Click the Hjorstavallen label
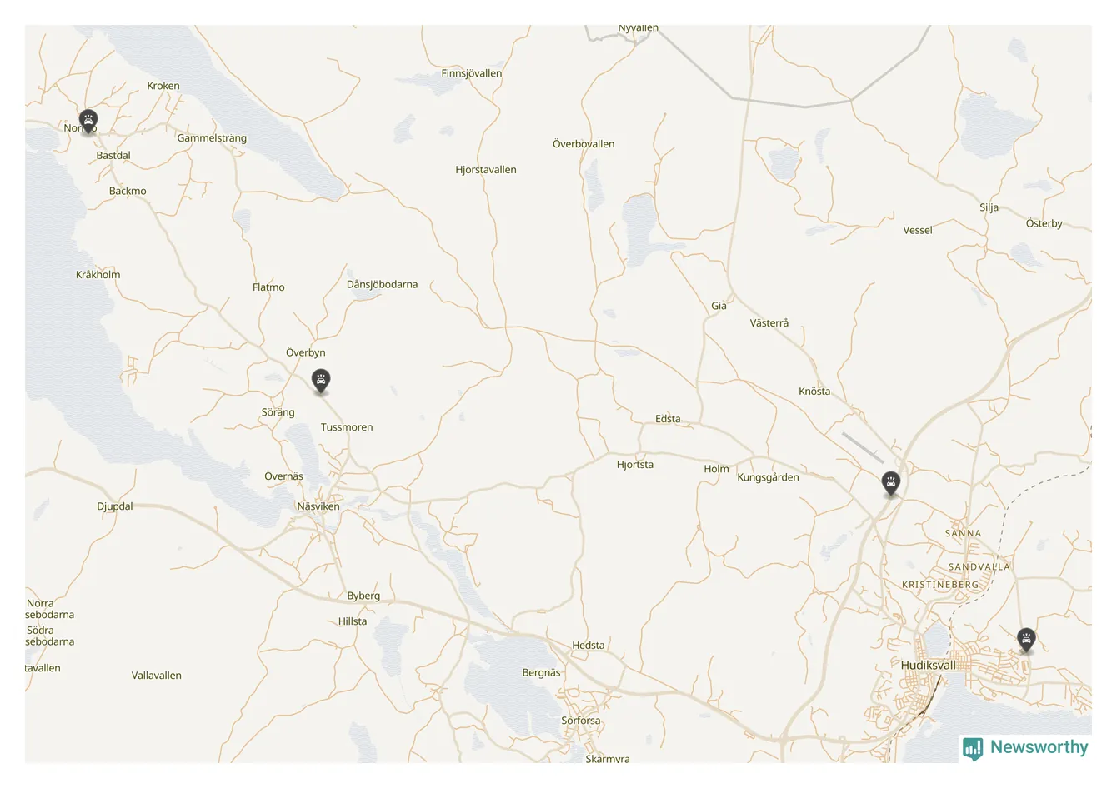The image size is (1117, 788). pos(486,170)
